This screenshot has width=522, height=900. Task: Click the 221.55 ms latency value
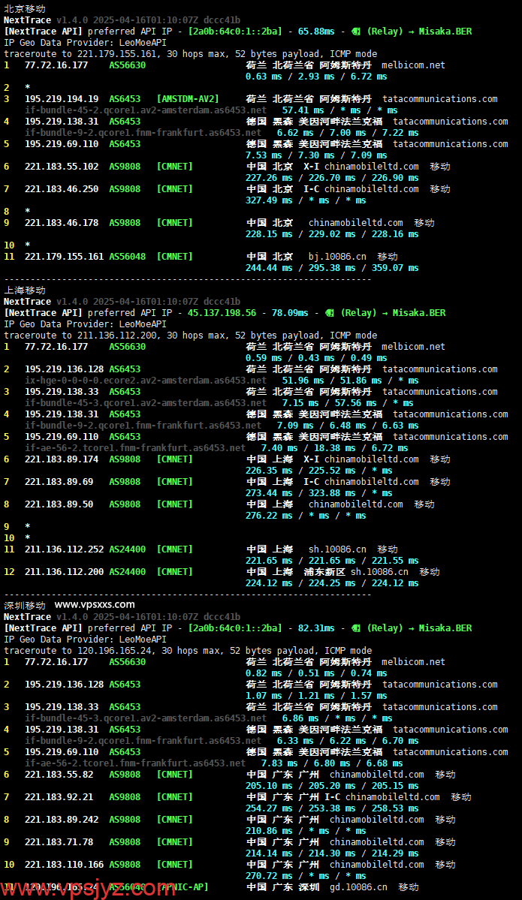[x=395, y=561]
